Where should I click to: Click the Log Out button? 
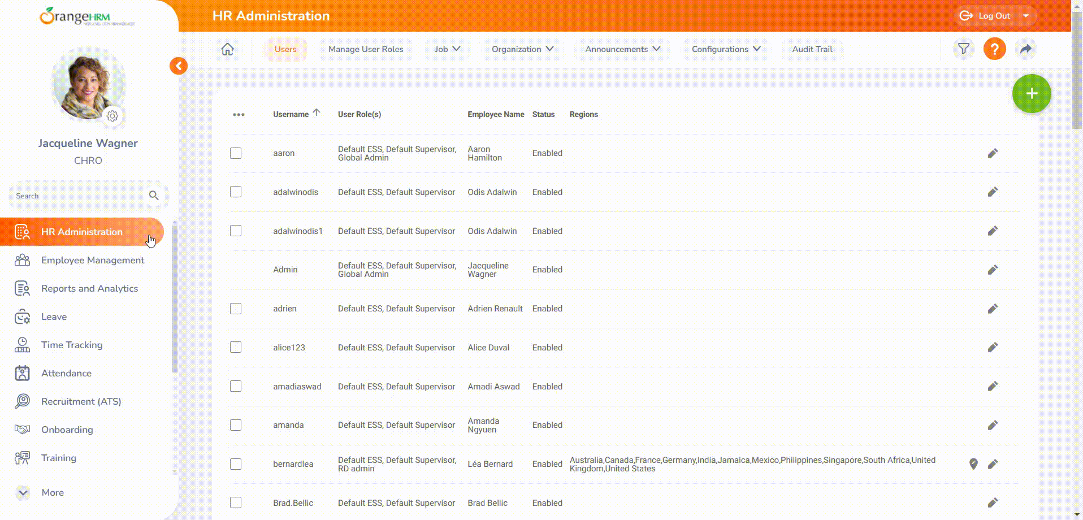(x=986, y=16)
